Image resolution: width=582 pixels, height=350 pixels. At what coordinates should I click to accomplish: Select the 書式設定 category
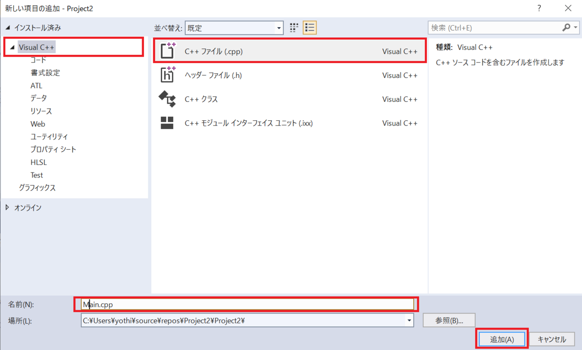pos(45,73)
